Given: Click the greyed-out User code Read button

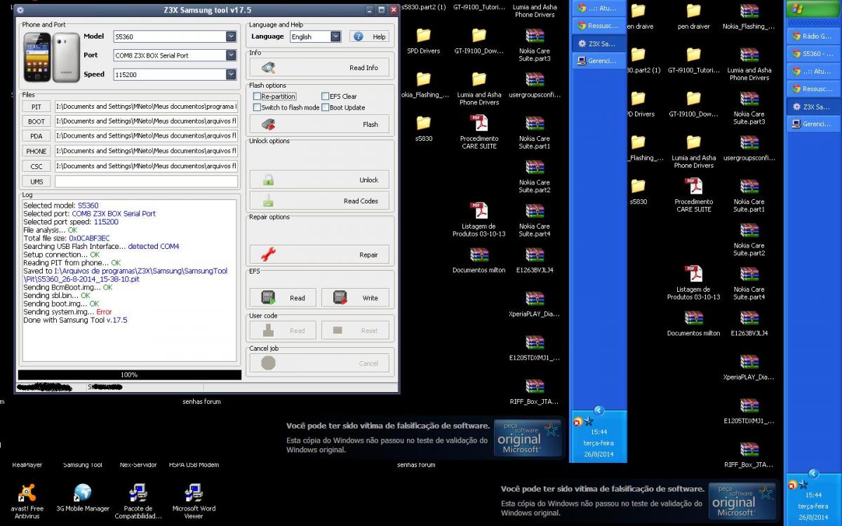Looking at the screenshot, I should 283,331.
